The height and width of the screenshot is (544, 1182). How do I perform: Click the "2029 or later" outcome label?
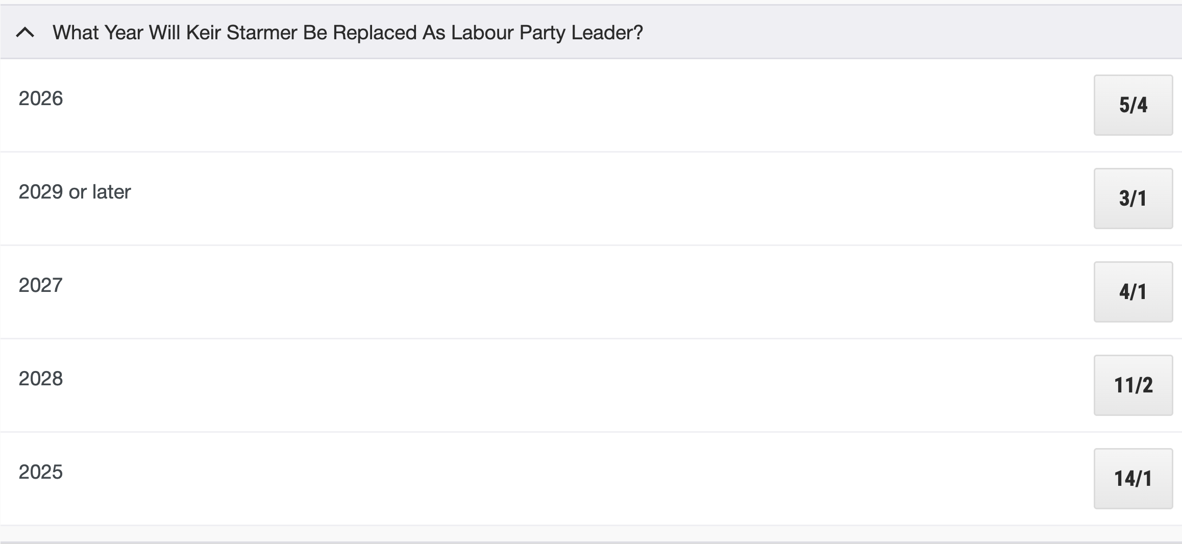[75, 192]
